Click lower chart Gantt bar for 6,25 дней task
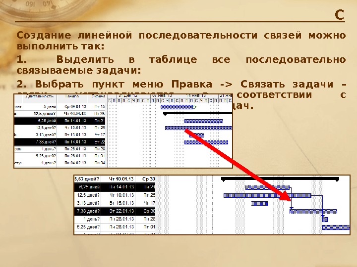The height and width of the screenshot is (267, 357). tap(267, 188)
